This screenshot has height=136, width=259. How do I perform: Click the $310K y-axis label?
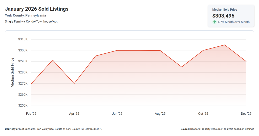23,39
